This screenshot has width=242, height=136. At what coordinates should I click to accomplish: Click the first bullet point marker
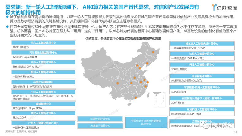[x=3, y=16]
